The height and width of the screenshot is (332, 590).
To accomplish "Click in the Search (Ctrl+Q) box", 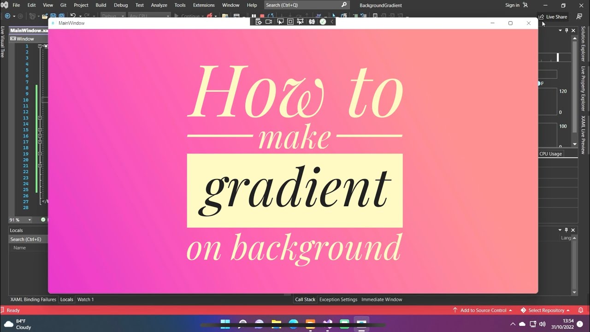I will (x=307, y=5).
